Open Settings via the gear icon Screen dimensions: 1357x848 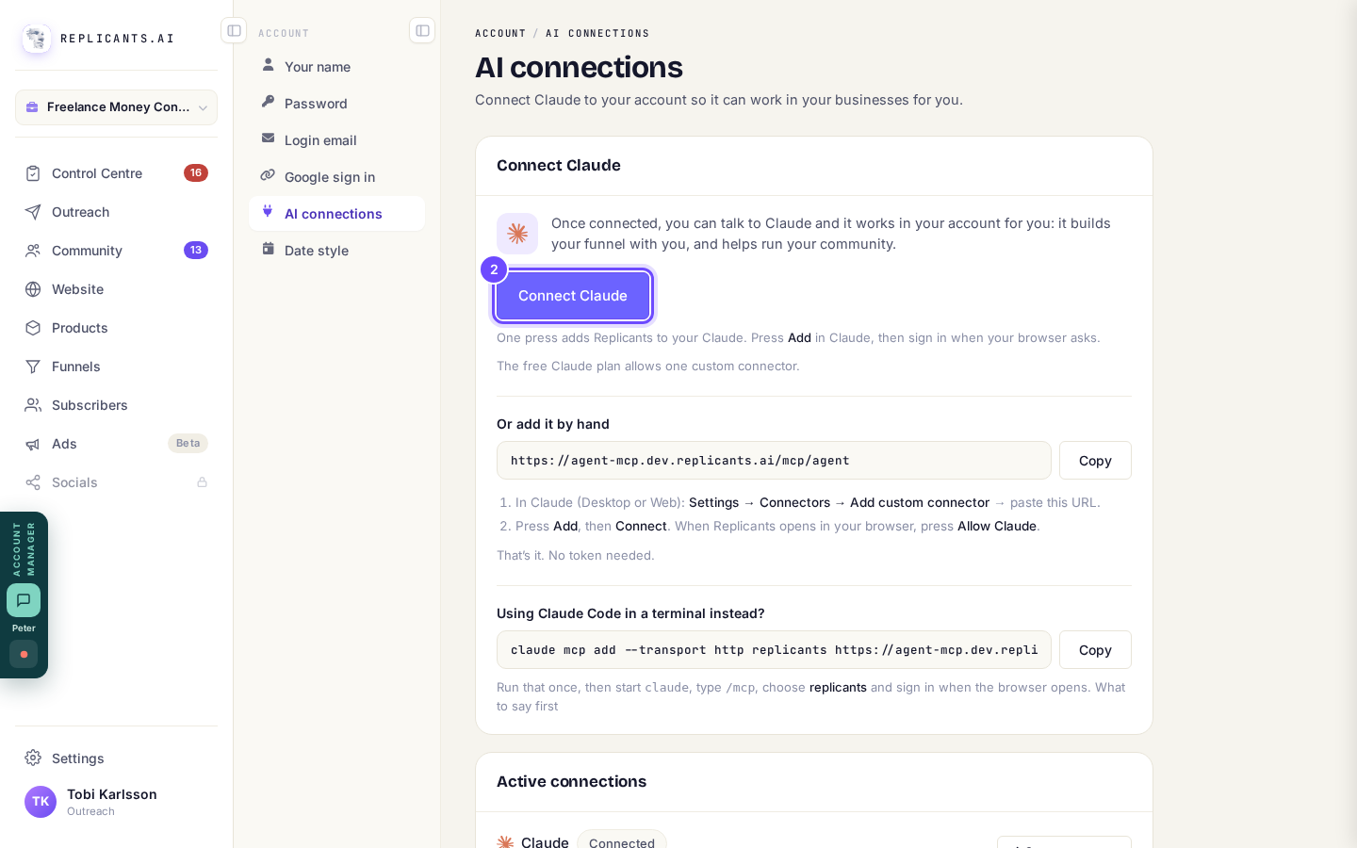coord(33,758)
